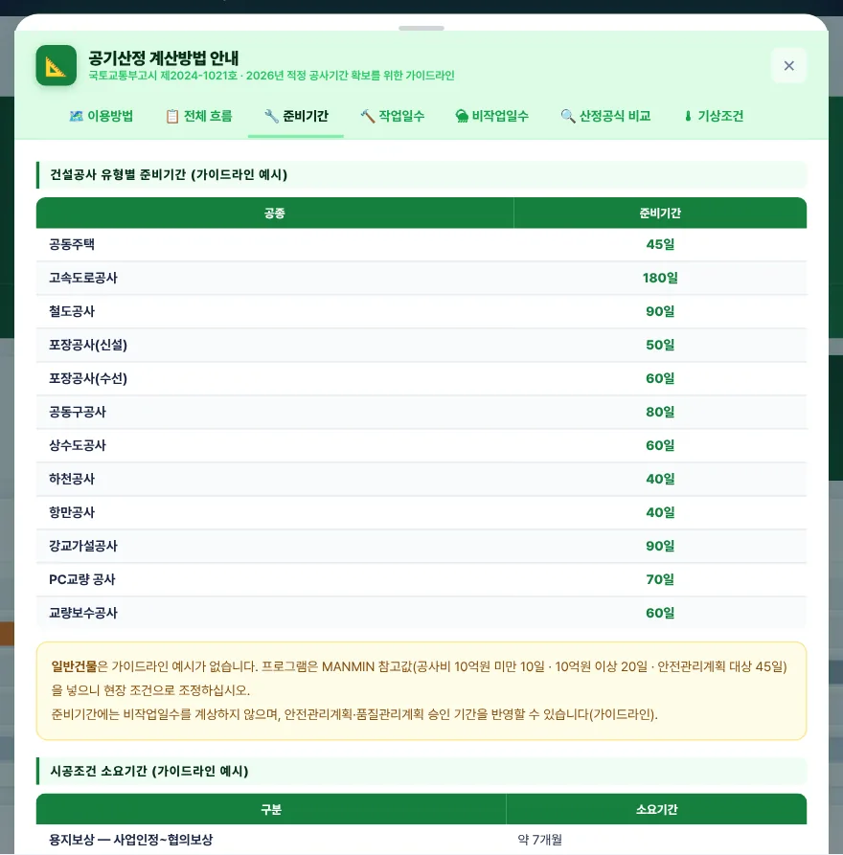This screenshot has width=843, height=855.
Task: Select the 교량보수공사 row label
Action: pos(83,613)
